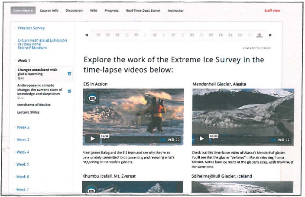This screenshot has height=197, width=305.
Task: Select the third unit icon in sequence bar
Action: (117, 35)
